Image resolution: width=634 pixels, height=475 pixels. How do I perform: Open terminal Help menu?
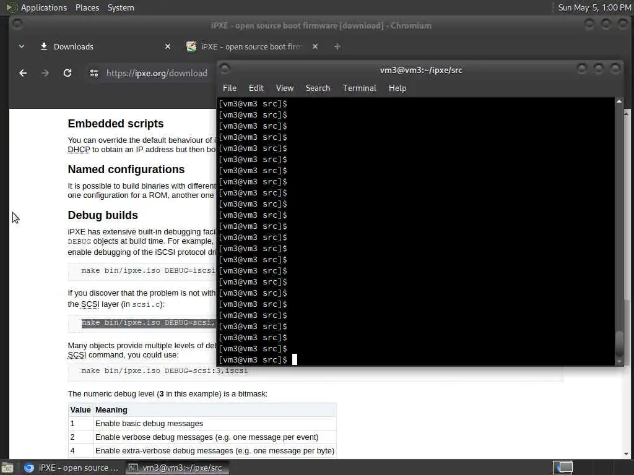pyautogui.click(x=397, y=88)
